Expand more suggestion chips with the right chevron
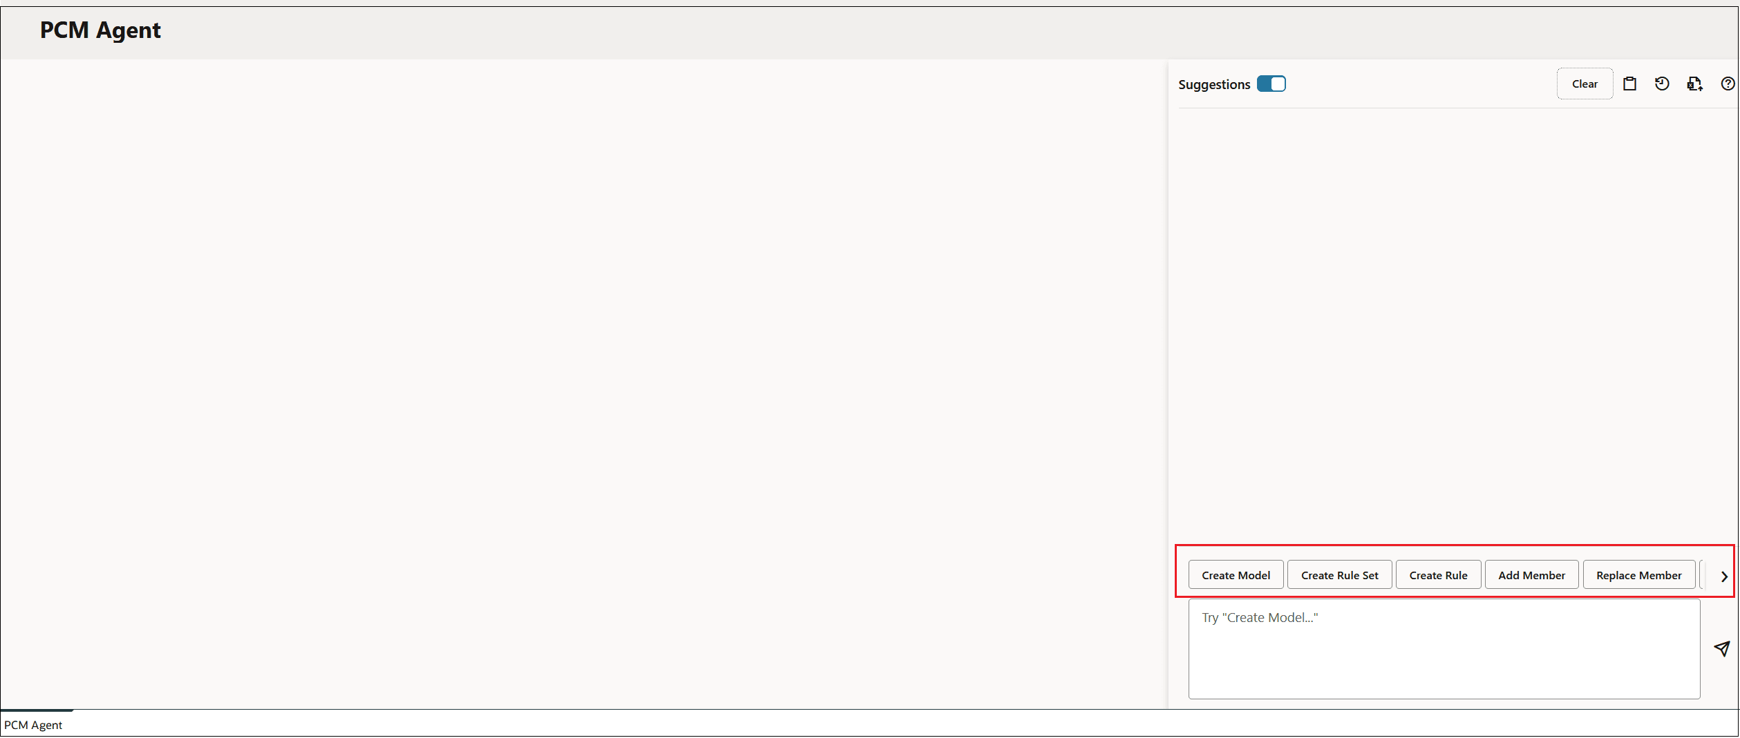The height and width of the screenshot is (738, 1740). coord(1723,576)
